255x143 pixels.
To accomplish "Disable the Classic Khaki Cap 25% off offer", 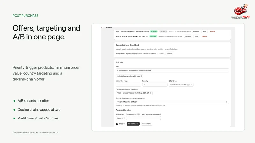I will click(x=188, y=36).
